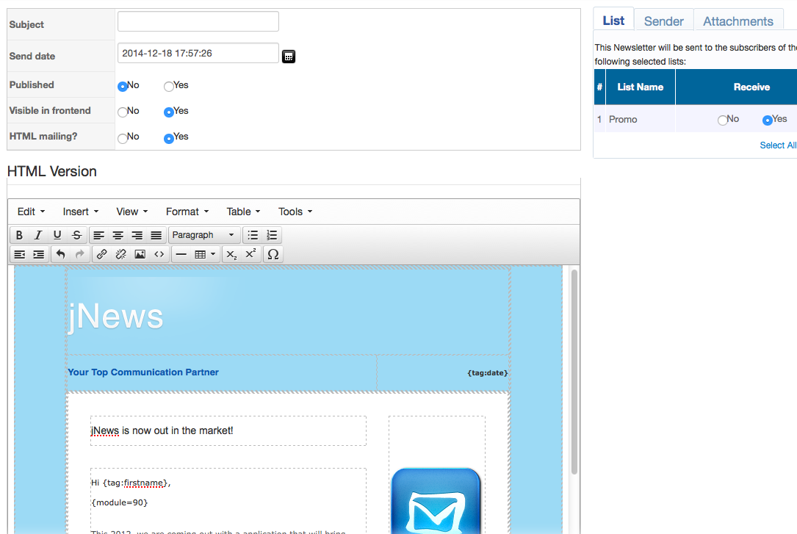Align text left
This screenshot has width=797, height=534.
point(98,235)
